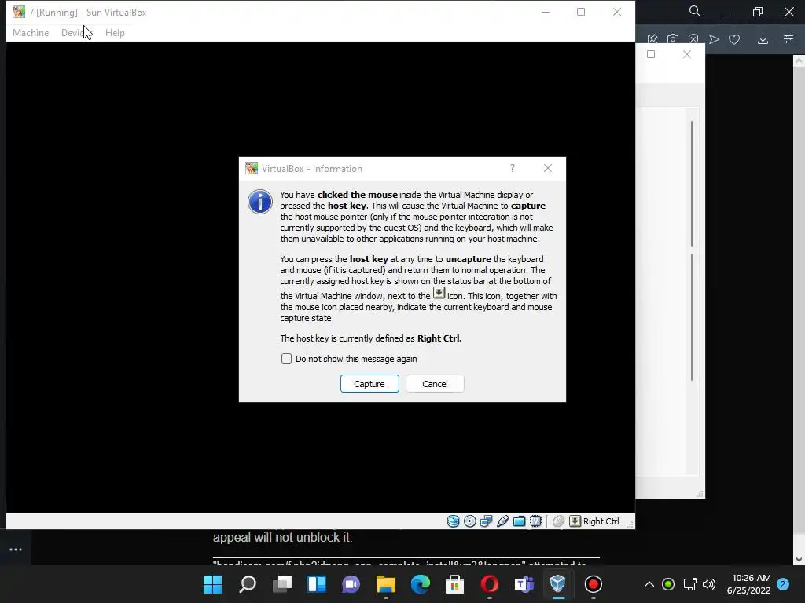
Task: Open File Explorer from taskbar
Action: pos(385,584)
